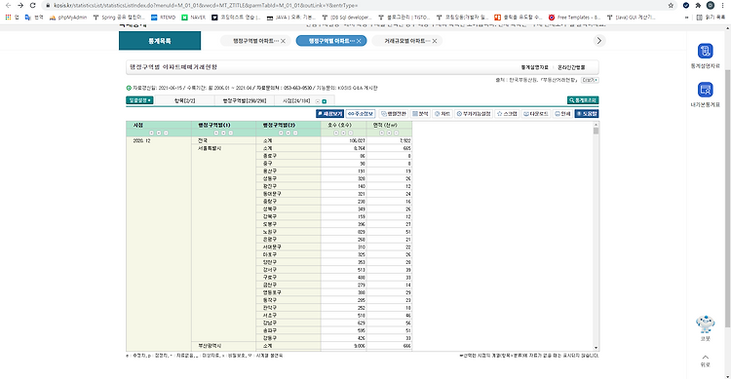Show more tabs with right chevron arrow
The image size is (731, 379).
tap(599, 41)
